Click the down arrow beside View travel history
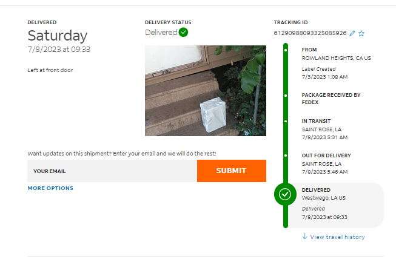This screenshot has width=396, height=265. coord(304,237)
